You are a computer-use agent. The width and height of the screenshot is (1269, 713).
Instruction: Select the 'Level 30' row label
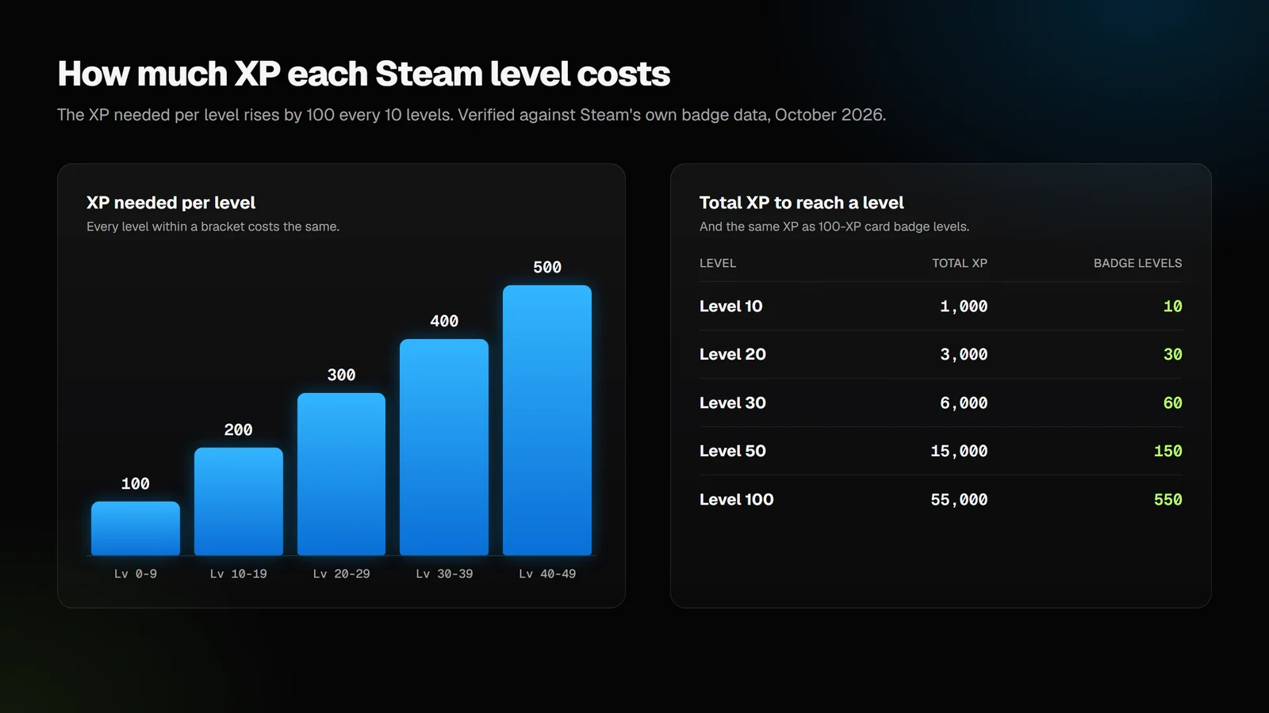733,403
